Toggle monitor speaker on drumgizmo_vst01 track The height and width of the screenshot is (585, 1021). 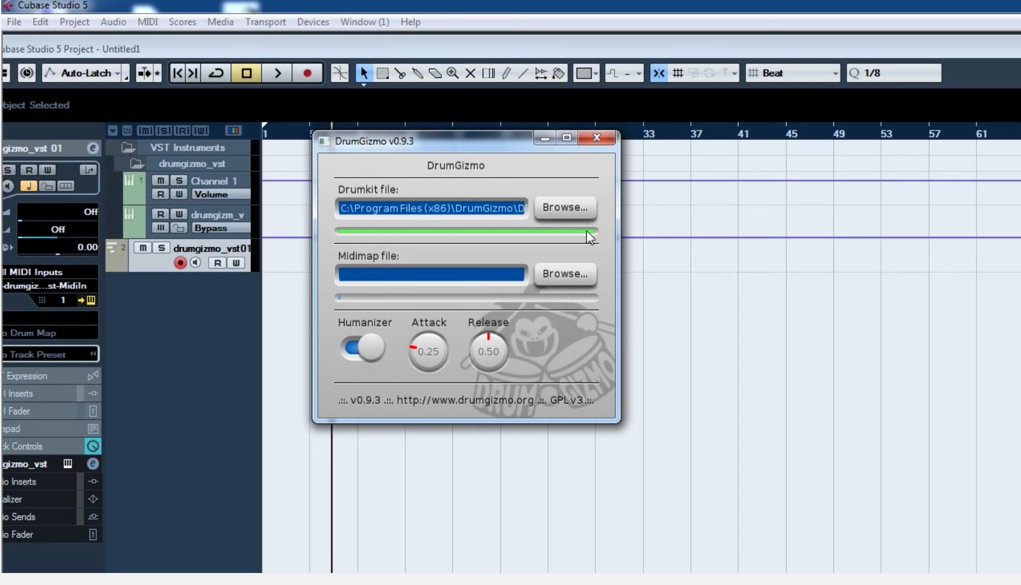click(x=195, y=262)
